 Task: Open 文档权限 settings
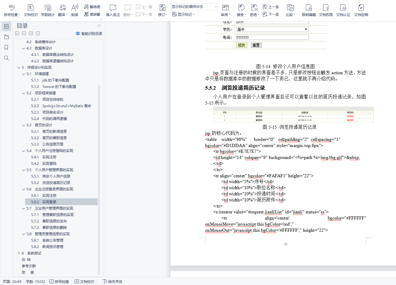point(326,10)
